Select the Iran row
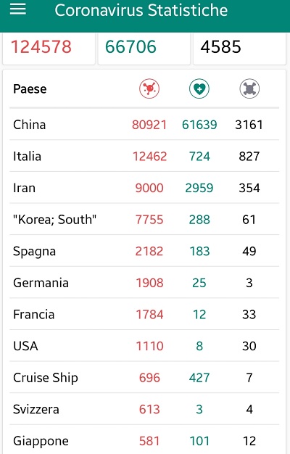 (x=144, y=188)
